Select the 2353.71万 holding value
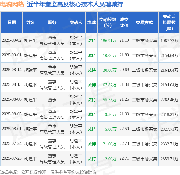 [169, 159]
